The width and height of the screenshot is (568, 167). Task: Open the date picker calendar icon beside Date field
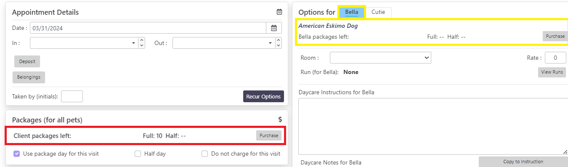(274, 28)
